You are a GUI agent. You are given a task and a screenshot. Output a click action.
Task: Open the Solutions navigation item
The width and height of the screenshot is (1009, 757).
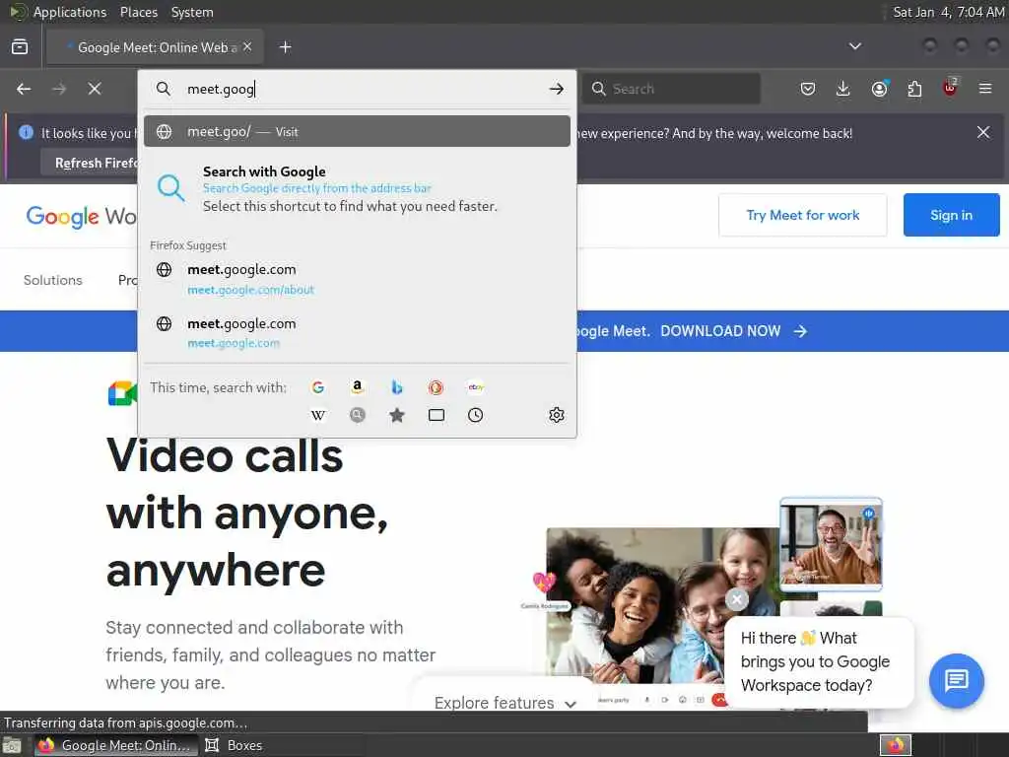[53, 280]
